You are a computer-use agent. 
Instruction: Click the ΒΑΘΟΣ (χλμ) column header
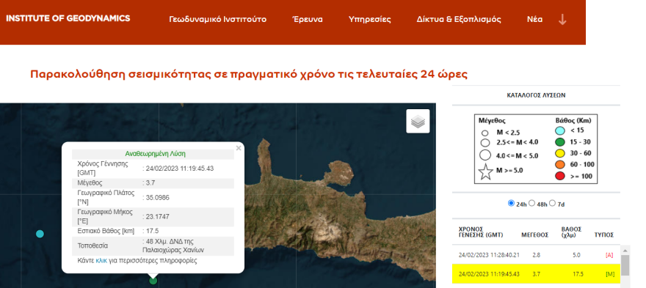point(571,232)
